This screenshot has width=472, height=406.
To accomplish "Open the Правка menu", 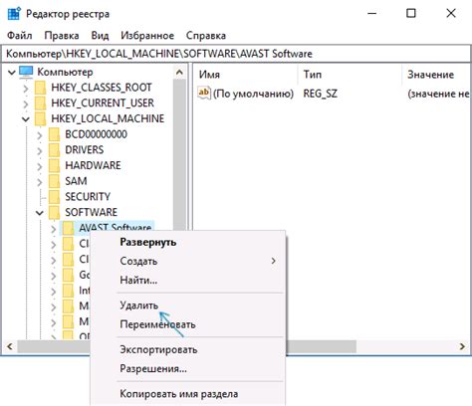I will pyautogui.click(x=62, y=36).
